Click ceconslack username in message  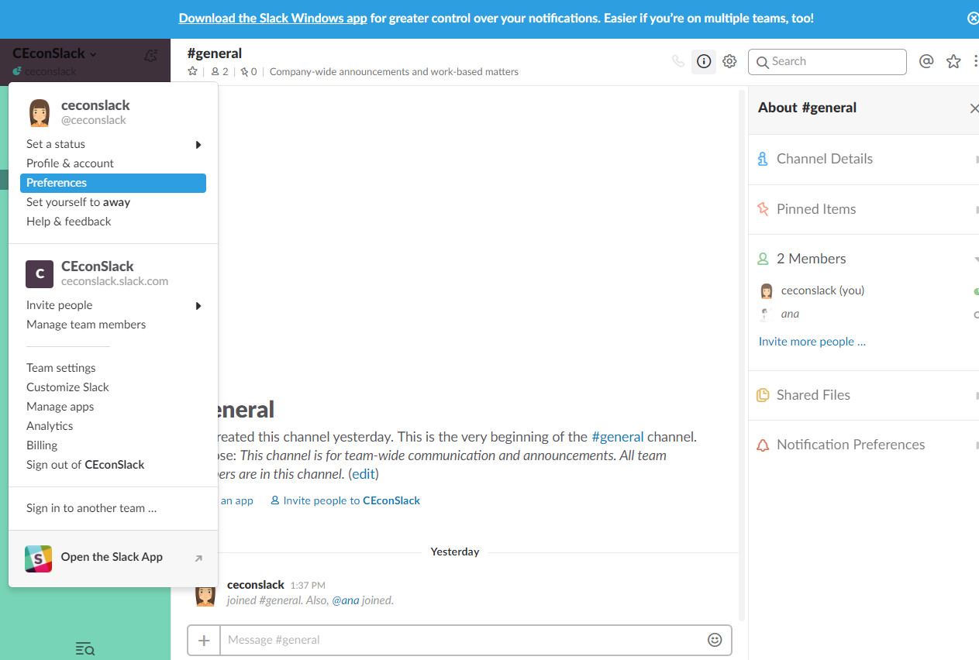coord(256,585)
